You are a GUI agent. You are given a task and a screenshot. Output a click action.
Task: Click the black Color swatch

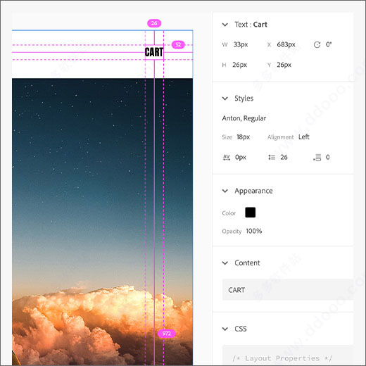pyautogui.click(x=250, y=213)
